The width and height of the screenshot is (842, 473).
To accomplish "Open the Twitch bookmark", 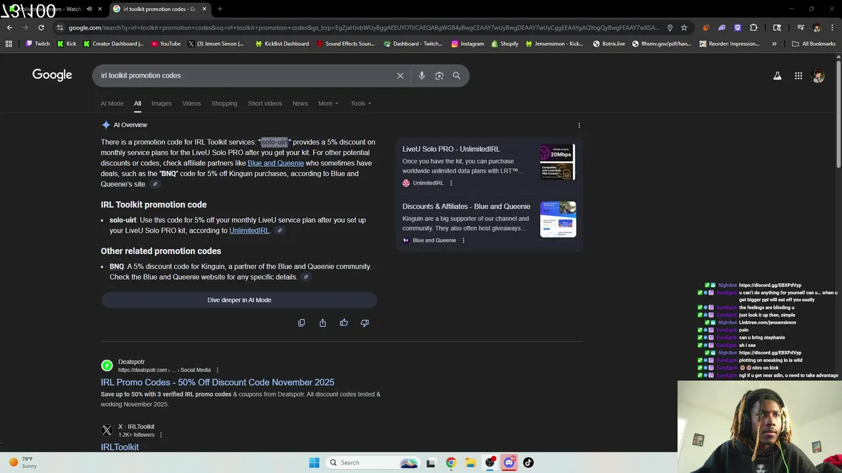I will [37, 44].
